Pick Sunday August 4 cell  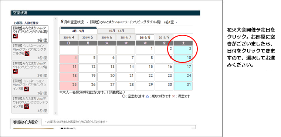(69, 59)
